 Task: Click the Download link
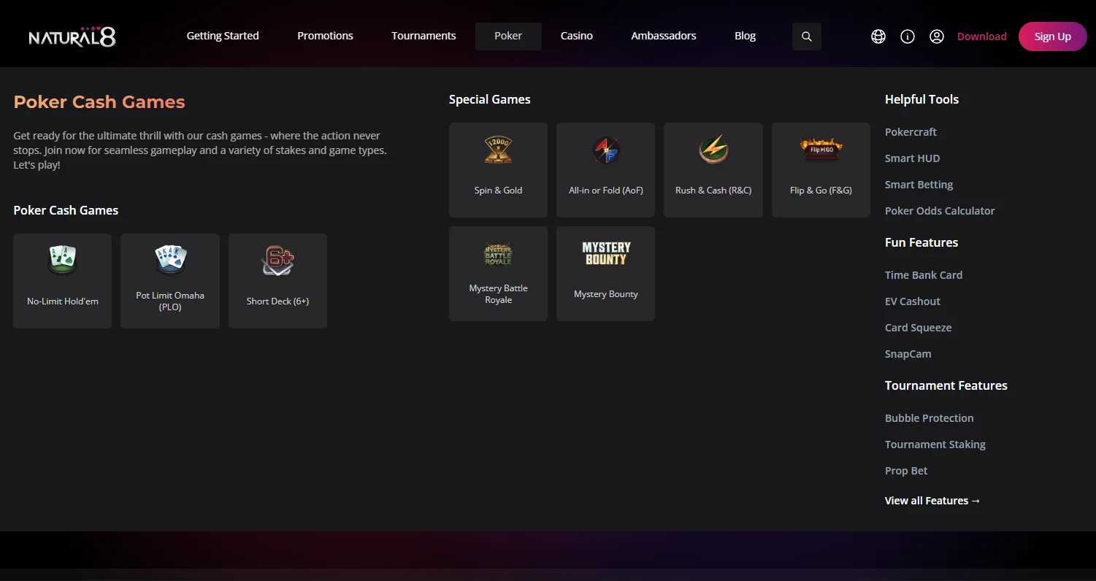[982, 36]
